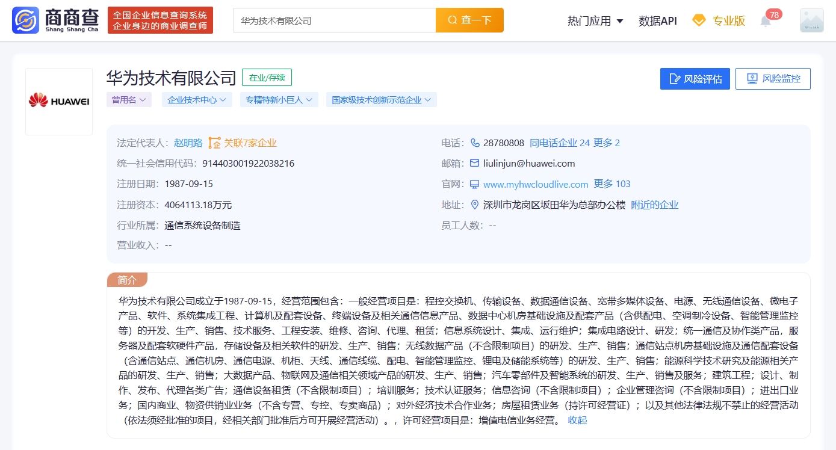Click the 查一下 search button

pyautogui.click(x=470, y=20)
